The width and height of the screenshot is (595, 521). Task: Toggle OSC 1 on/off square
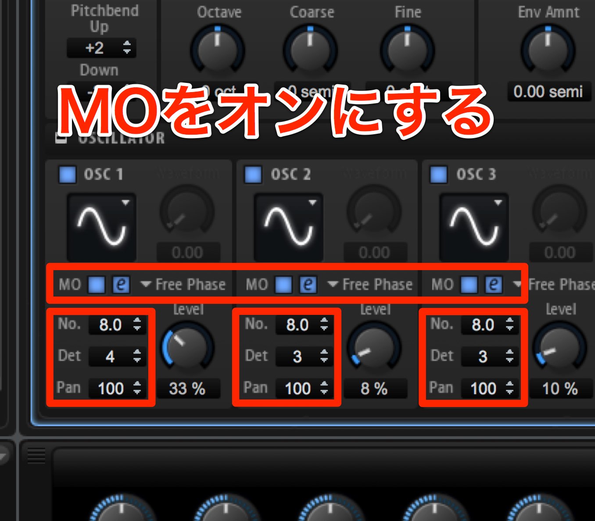[68, 174]
